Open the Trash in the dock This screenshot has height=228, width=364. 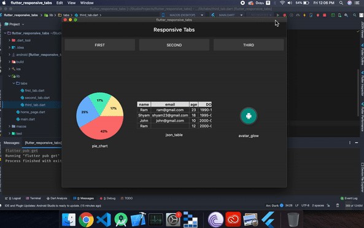293,219
